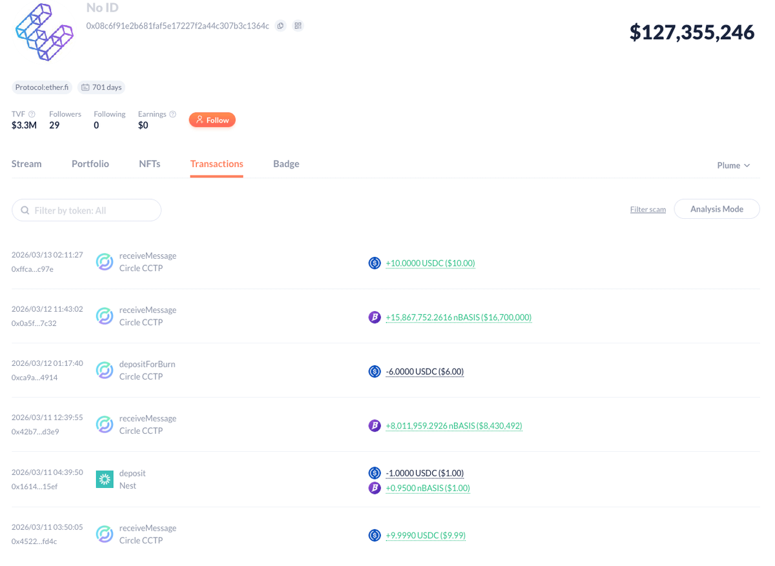Open transaction hash 0x42b7...d3e9

pos(35,432)
